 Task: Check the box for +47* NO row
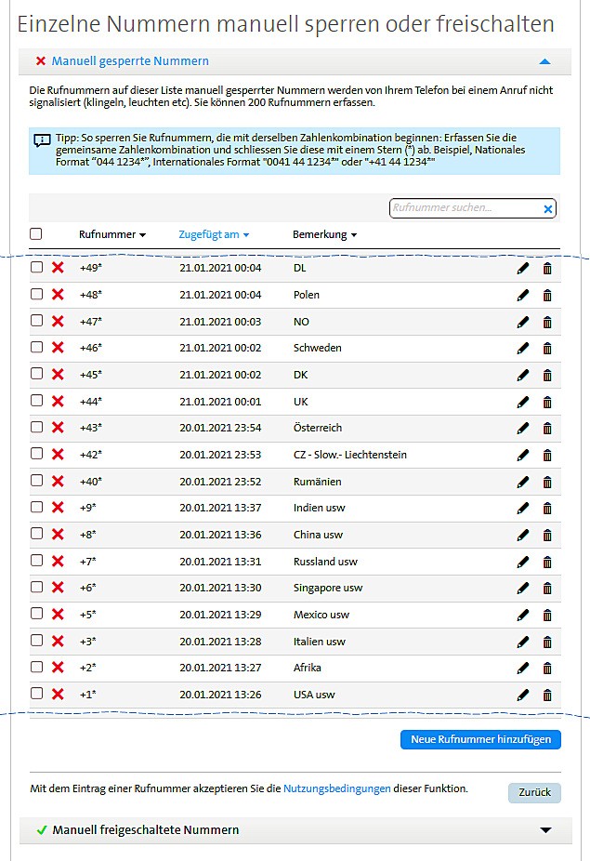tap(36, 321)
